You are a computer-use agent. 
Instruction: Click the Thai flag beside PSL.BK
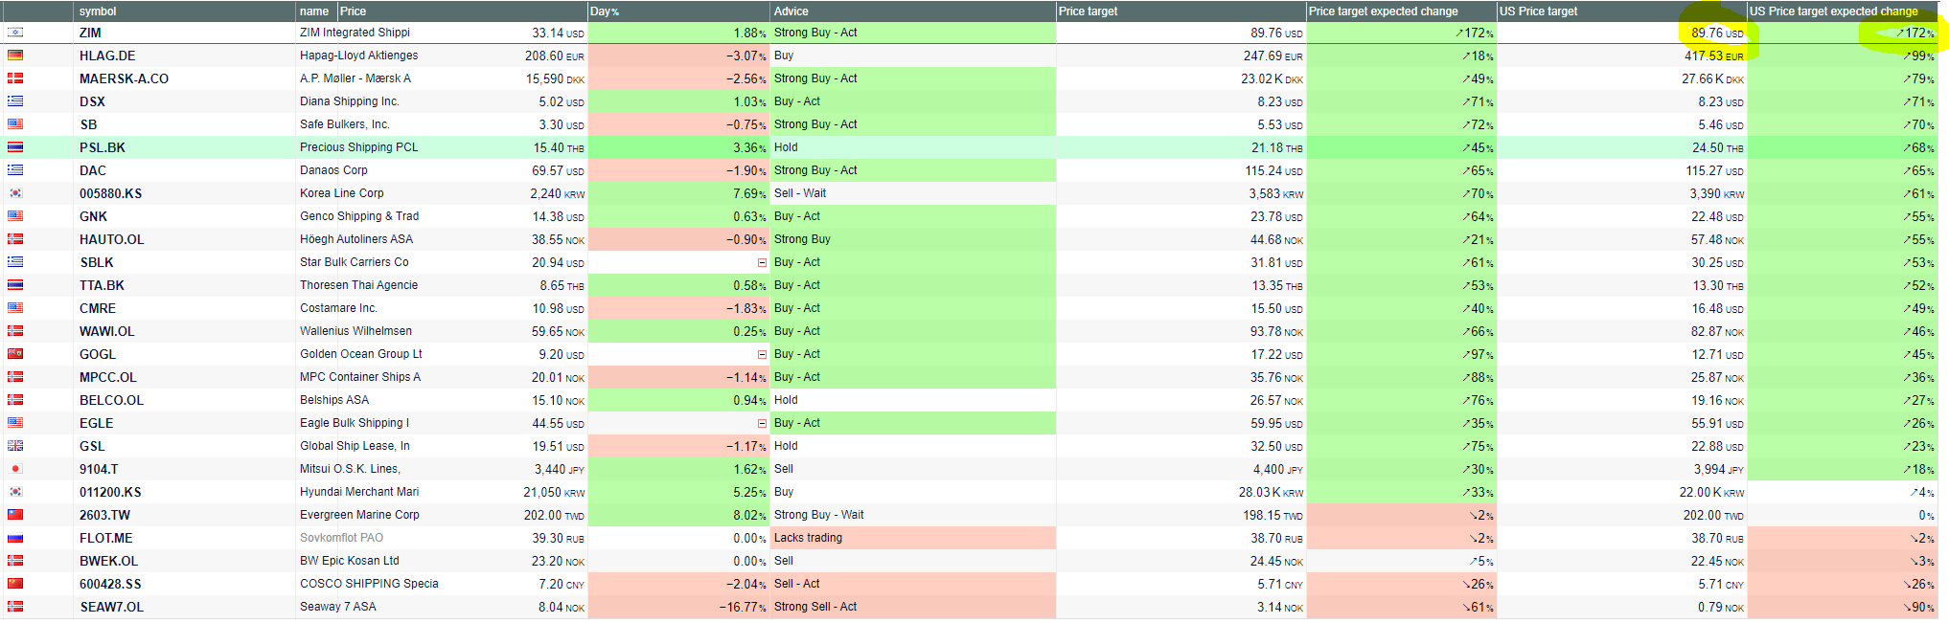(14, 147)
